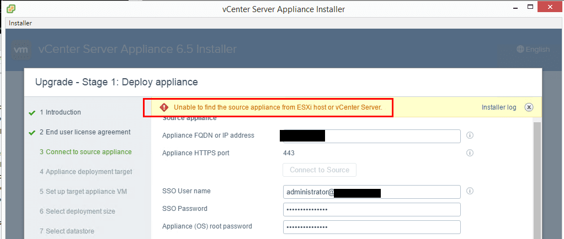Click the Appliance root password field

tap(371, 227)
